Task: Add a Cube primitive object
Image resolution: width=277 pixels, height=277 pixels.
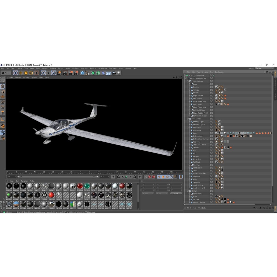Action: [x=83, y=73]
